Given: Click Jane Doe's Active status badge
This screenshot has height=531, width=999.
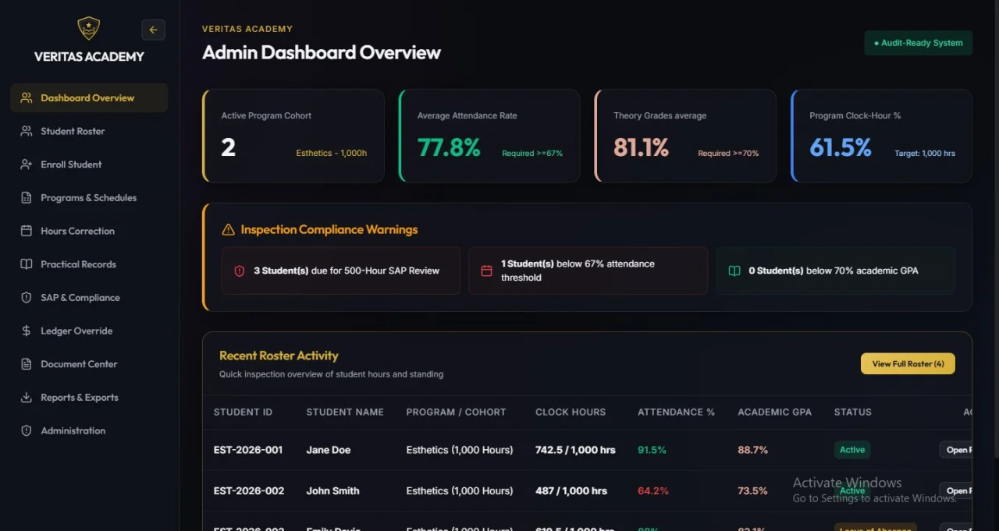Looking at the screenshot, I should 852,450.
